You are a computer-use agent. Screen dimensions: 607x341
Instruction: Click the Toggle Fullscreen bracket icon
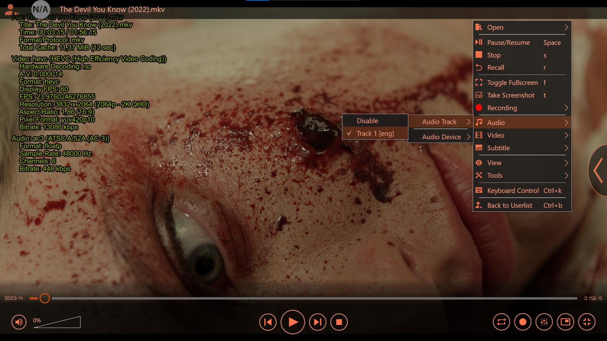(479, 82)
